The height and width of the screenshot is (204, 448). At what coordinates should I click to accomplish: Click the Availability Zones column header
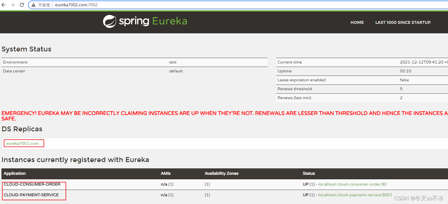[221, 174]
